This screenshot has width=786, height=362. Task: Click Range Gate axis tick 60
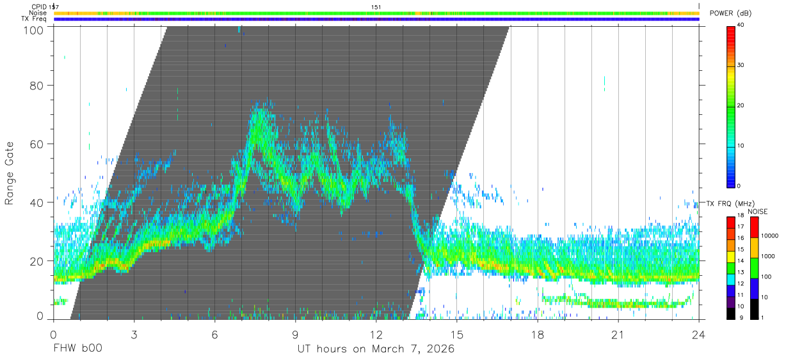37,144
